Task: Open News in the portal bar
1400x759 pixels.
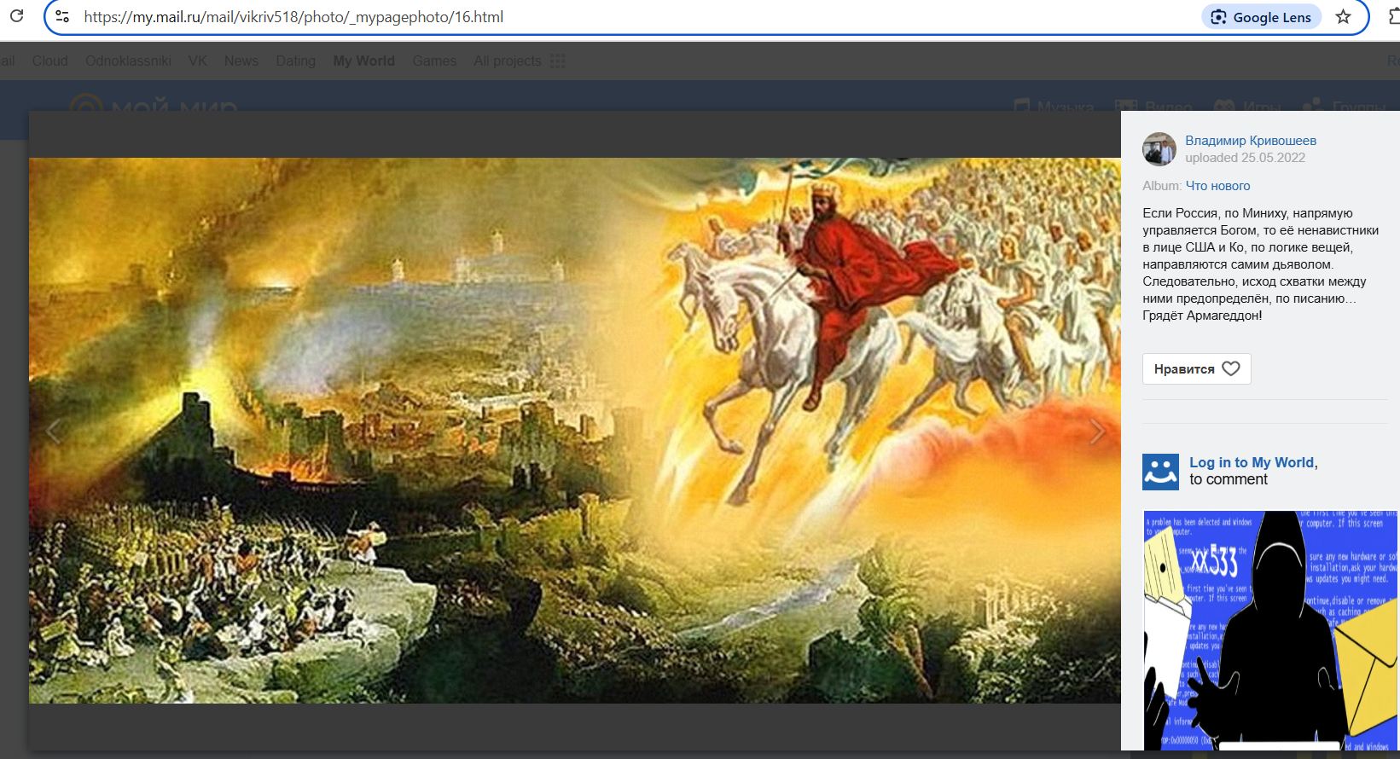Action: (241, 61)
